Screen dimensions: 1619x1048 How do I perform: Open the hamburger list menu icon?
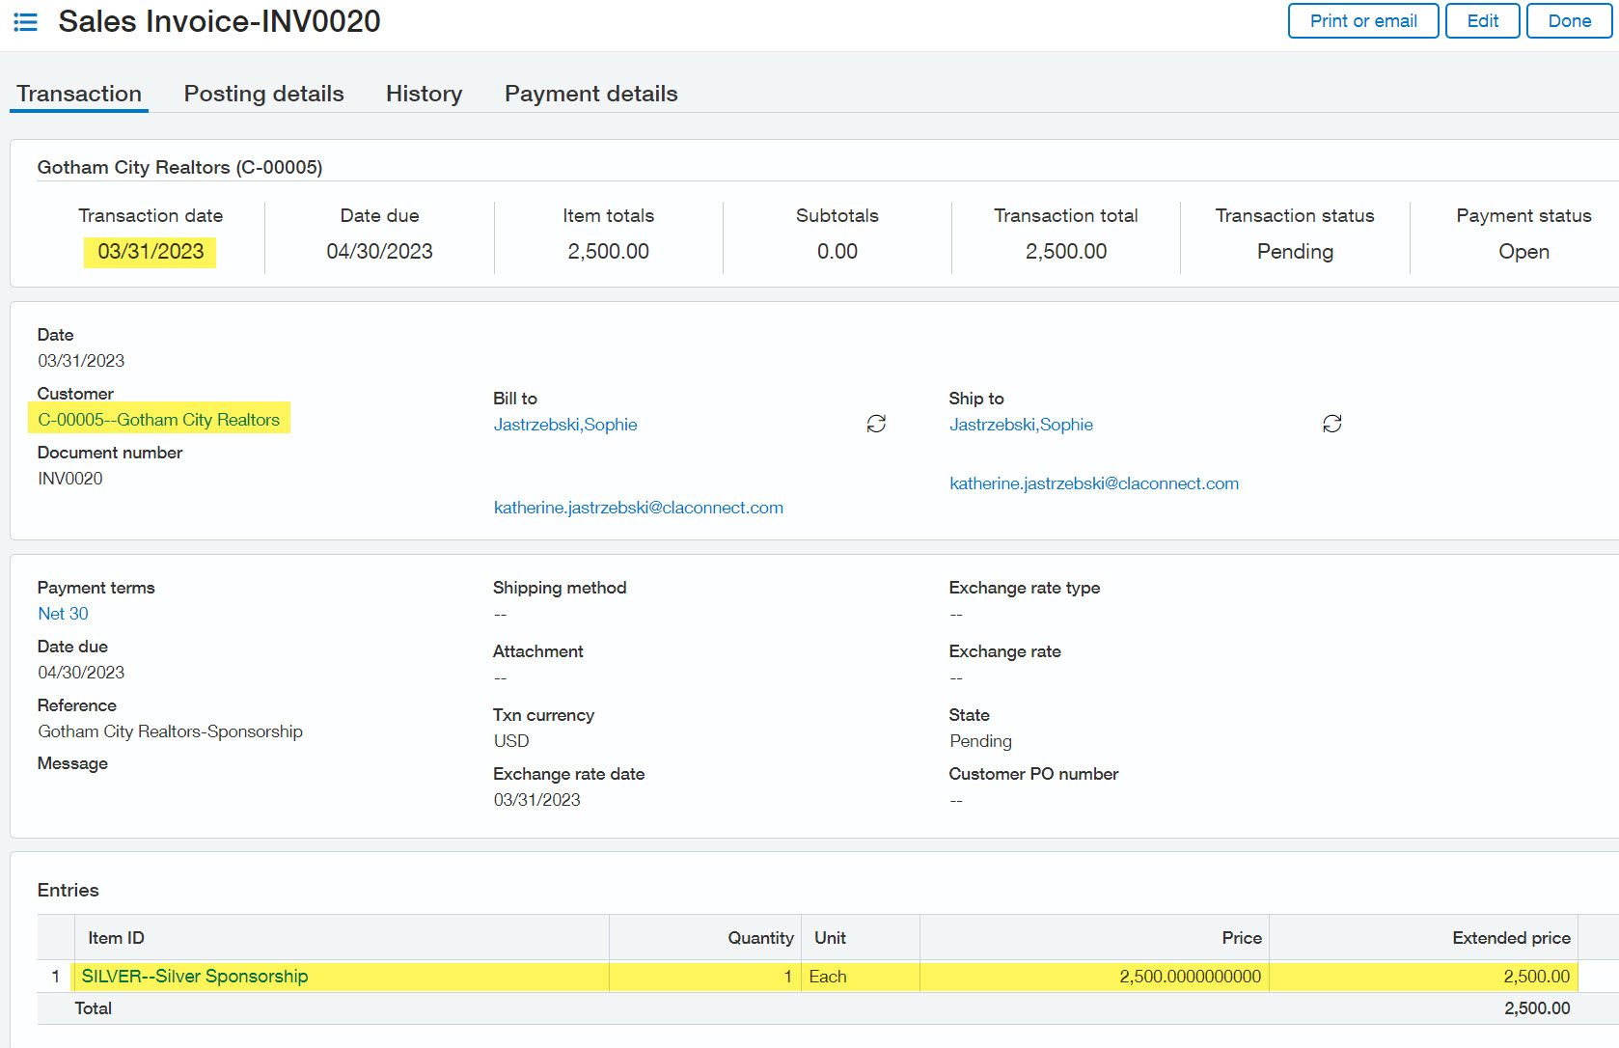26,21
